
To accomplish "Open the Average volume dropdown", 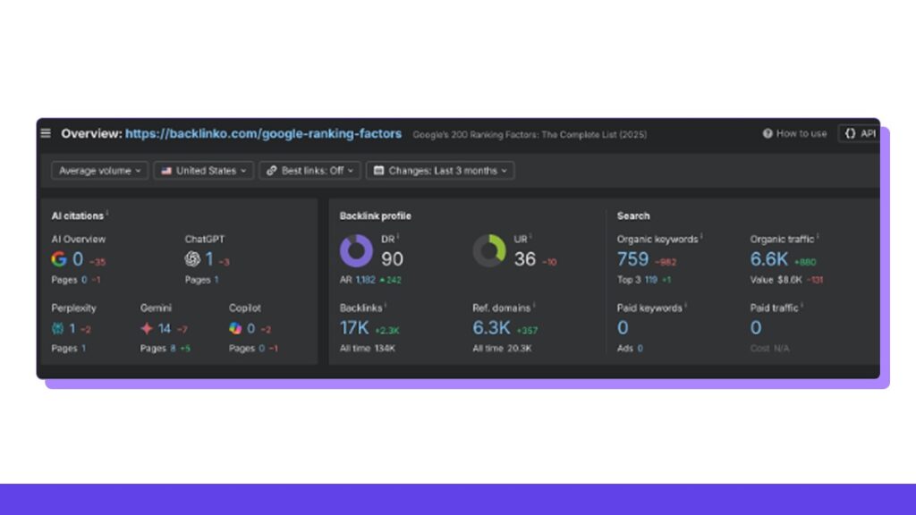I will pos(99,170).
